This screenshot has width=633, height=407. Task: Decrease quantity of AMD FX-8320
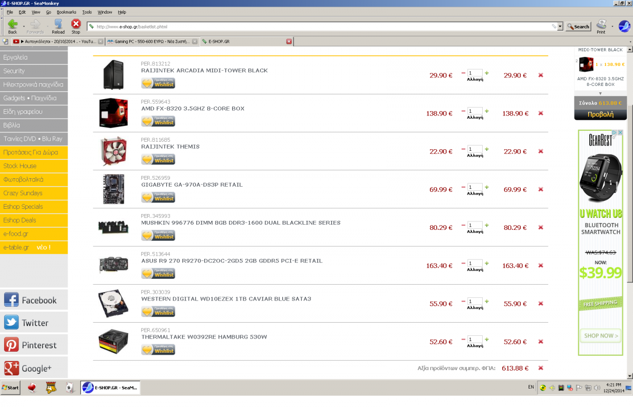click(x=464, y=111)
